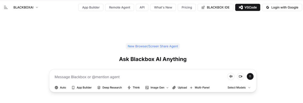Open the Select Models dropdown

[239, 88]
